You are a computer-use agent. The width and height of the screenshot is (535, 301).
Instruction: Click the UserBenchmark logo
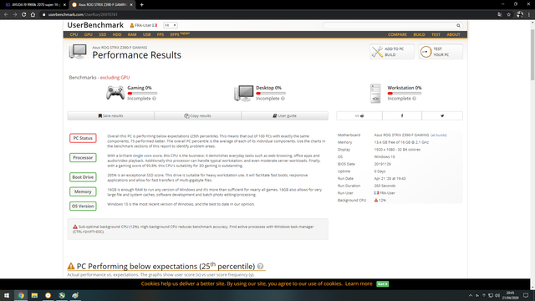click(95, 25)
